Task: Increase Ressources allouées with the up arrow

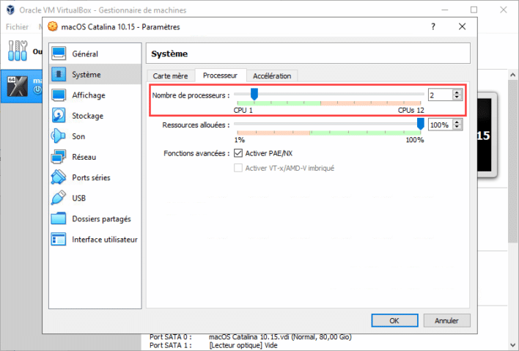Action: (457, 122)
